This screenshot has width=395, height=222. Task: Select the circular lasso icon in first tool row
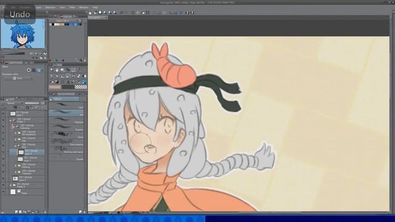coord(73,70)
